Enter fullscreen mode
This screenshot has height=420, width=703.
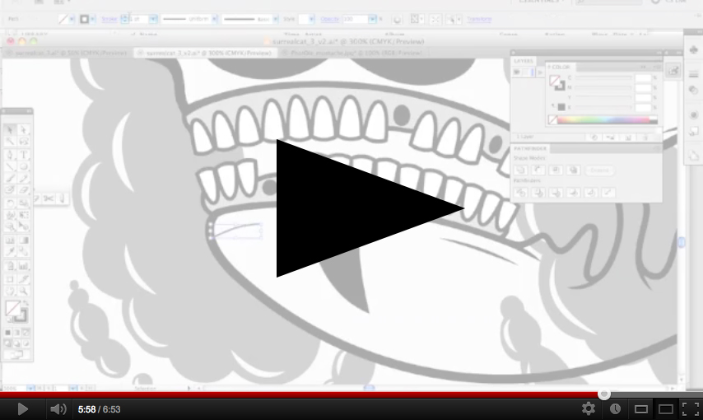click(691, 409)
